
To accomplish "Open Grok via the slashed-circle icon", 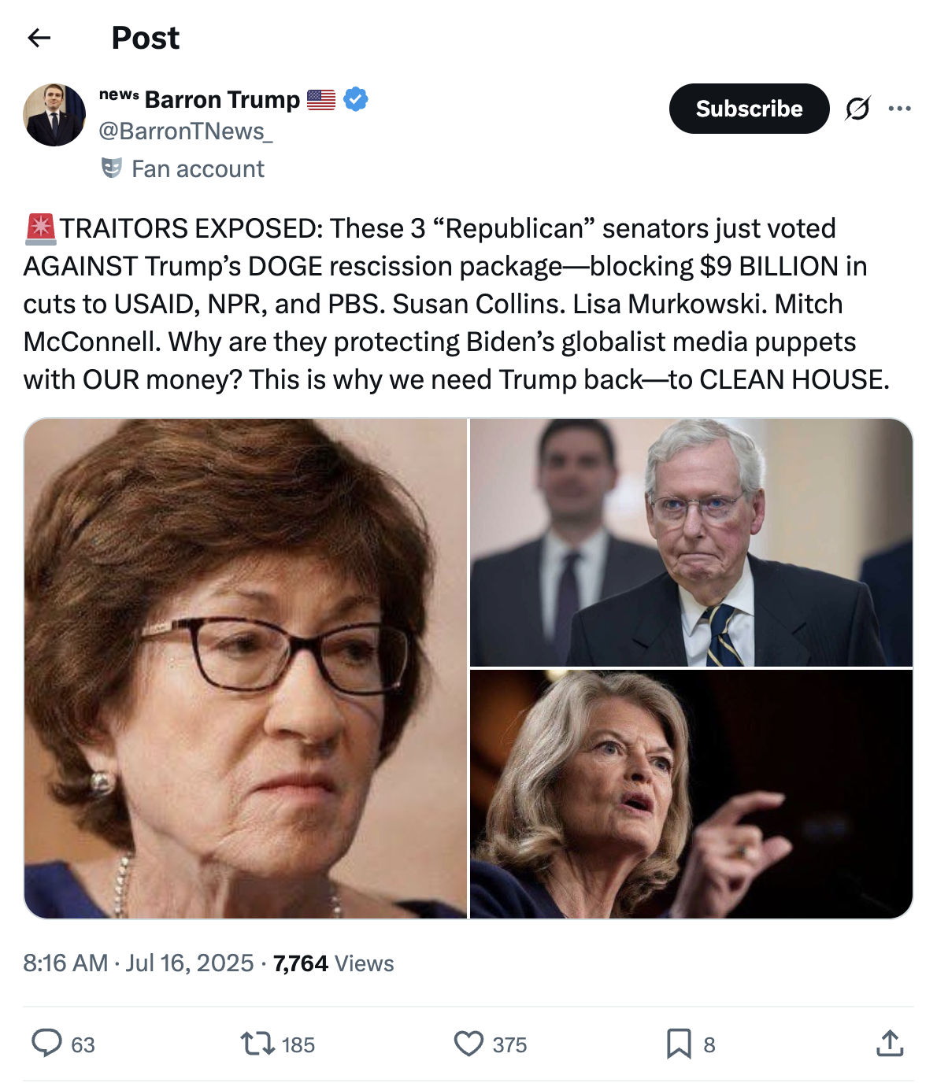I will click(x=857, y=109).
